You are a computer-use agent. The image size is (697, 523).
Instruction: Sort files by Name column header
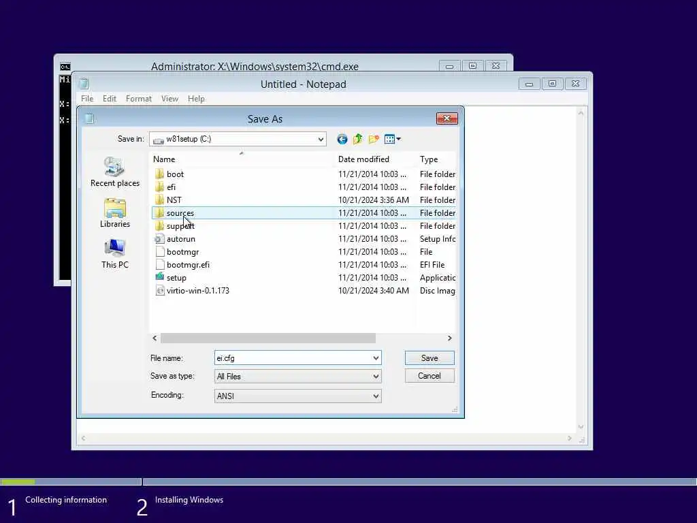pos(242,159)
